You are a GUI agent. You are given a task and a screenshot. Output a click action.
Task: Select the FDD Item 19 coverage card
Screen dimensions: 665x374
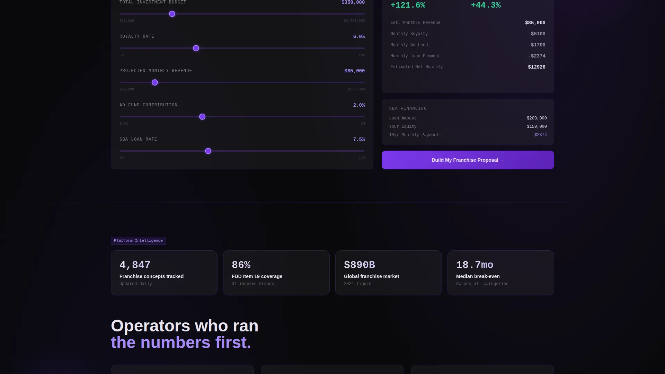(x=276, y=273)
